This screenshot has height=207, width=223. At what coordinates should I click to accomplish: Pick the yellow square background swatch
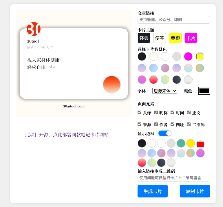pos(200,56)
